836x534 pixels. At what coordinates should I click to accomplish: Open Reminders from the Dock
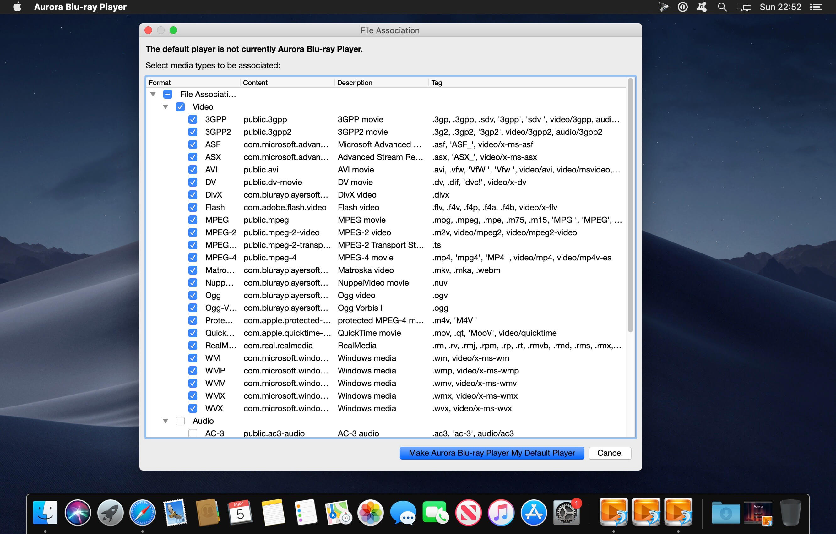(305, 512)
